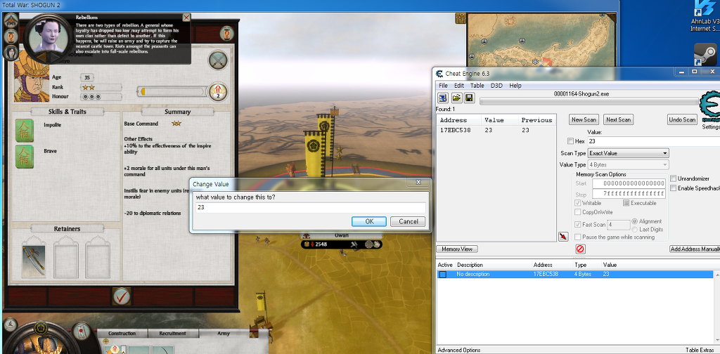Select the Impolite trait icon
The width and height of the screenshot is (720, 354).
click(x=25, y=130)
